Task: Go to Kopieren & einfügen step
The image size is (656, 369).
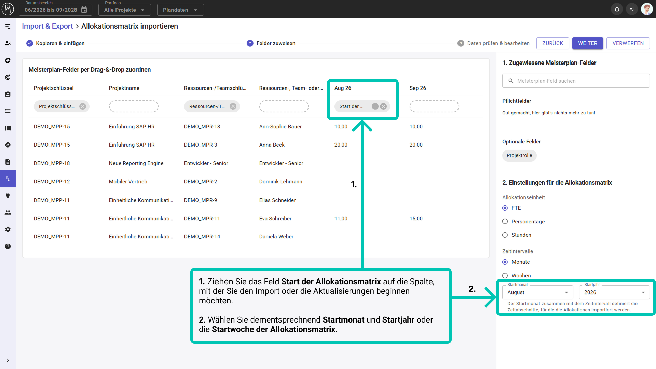Action: point(55,43)
